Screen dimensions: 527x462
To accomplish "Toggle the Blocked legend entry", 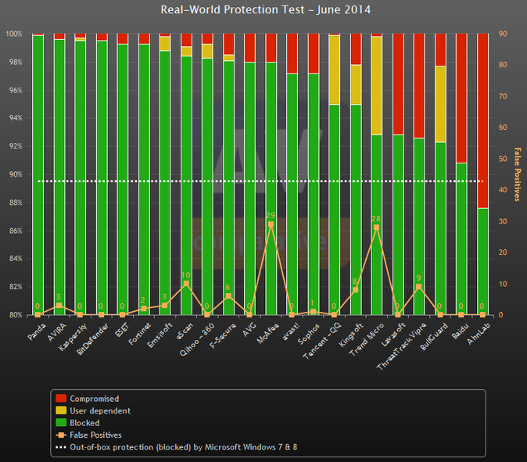I will coord(78,423).
